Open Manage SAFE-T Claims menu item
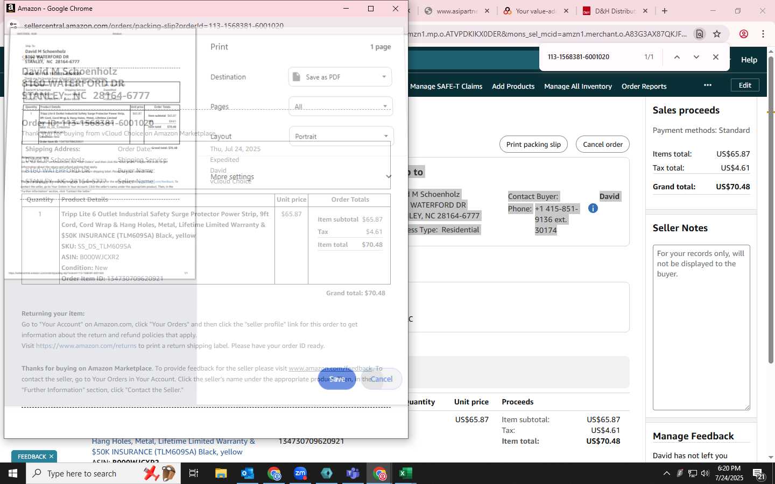Screen dimensions: 775x484 point(446,86)
